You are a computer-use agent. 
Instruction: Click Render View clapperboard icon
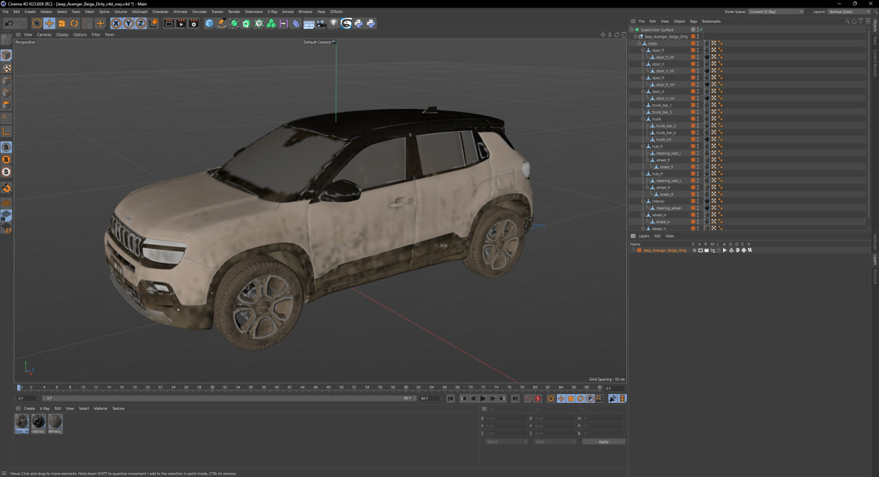(169, 23)
